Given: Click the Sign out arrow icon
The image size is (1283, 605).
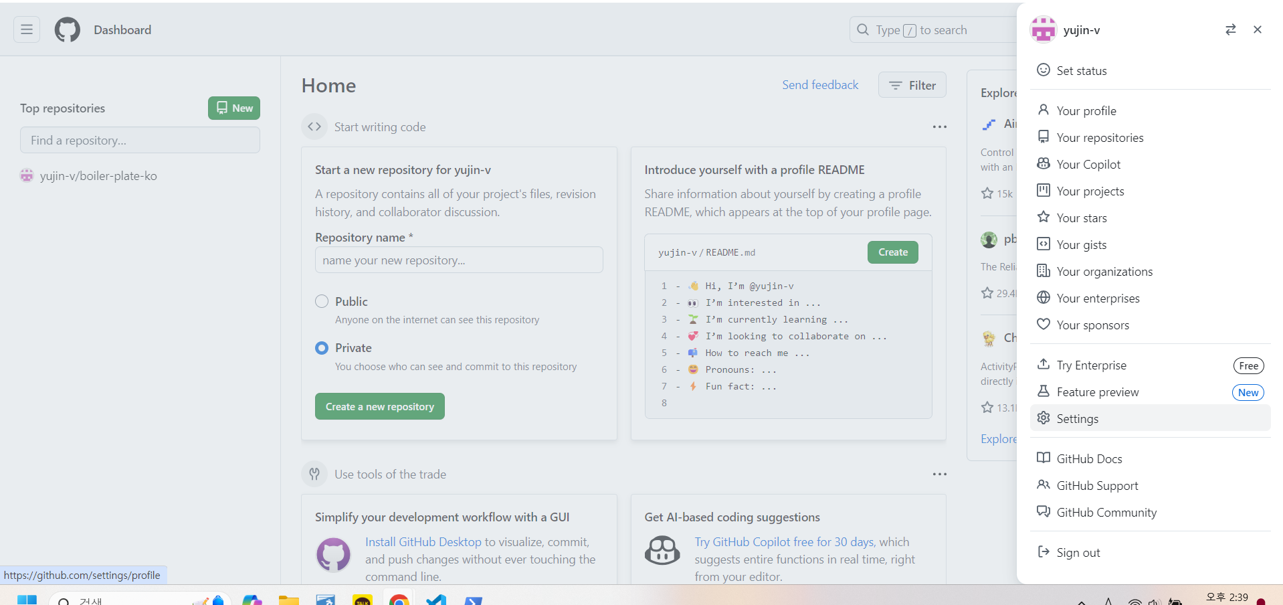Looking at the screenshot, I should [x=1043, y=551].
